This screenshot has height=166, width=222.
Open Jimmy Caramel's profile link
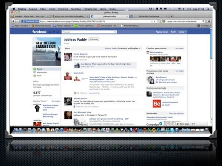click(81, 54)
